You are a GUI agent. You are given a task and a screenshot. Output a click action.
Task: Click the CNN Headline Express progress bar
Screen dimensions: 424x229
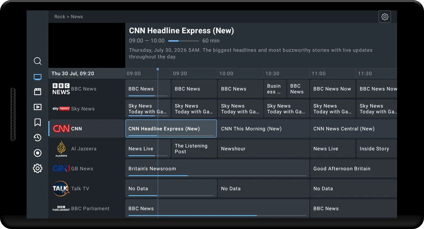click(183, 41)
